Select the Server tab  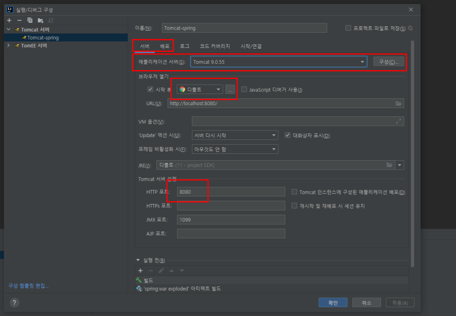(145, 46)
